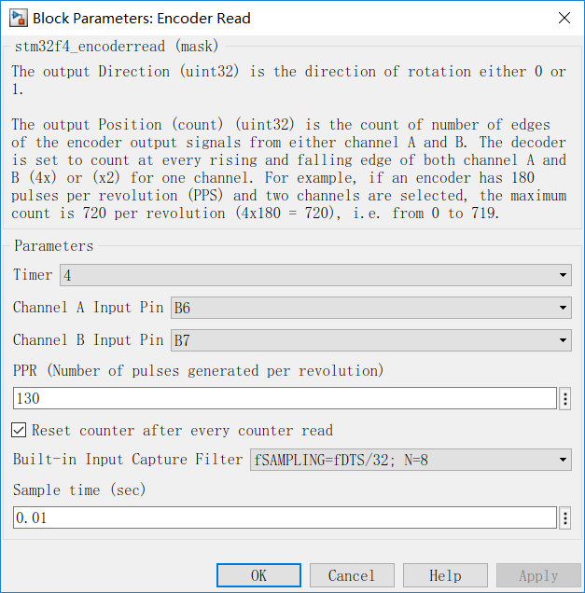
Task: Expand the Channel B Input Pin dropdown
Action: coord(369,341)
